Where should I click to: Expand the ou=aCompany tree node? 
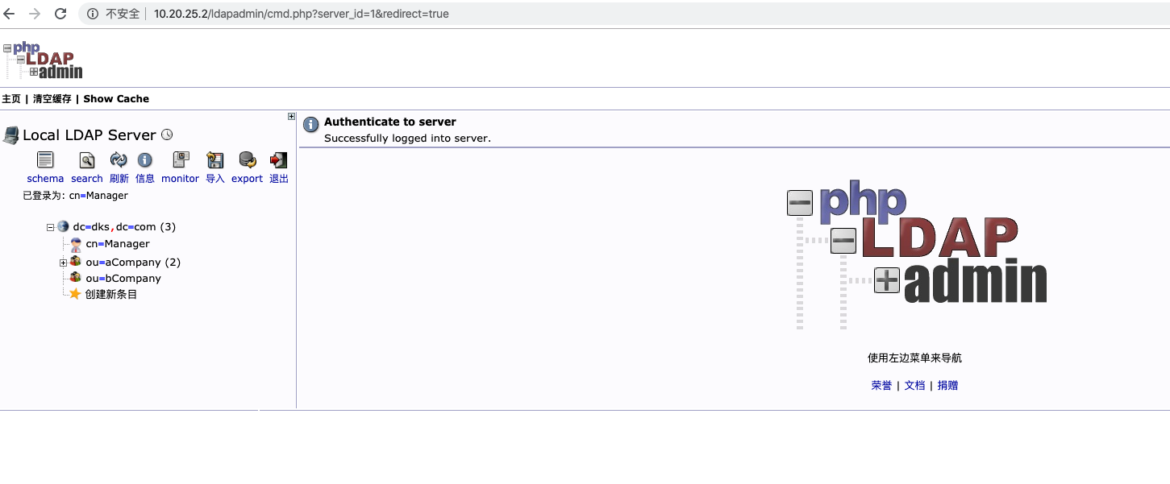tap(63, 263)
